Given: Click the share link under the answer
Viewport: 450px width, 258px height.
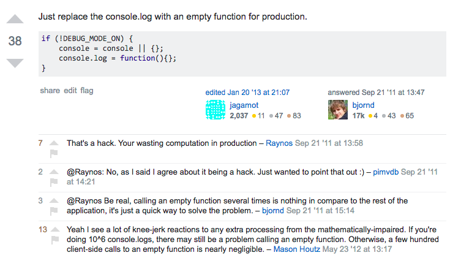Looking at the screenshot, I should pyautogui.click(x=50, y=91).
